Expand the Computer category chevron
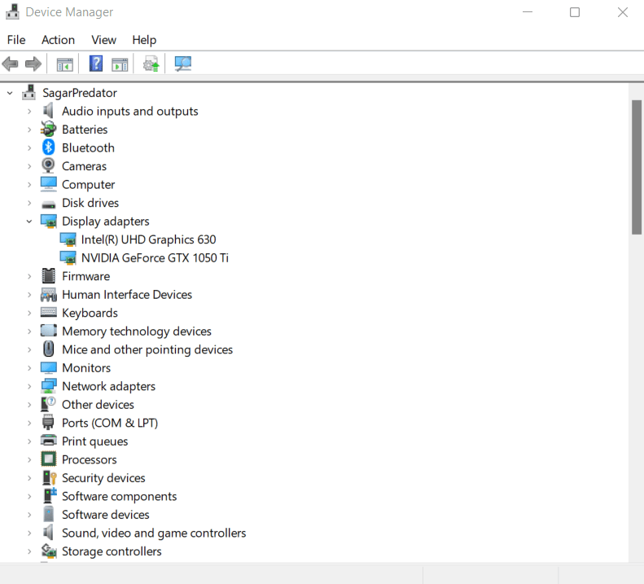Image resolution: width=644 pixels, height=584 pixels. pos(29,185)
